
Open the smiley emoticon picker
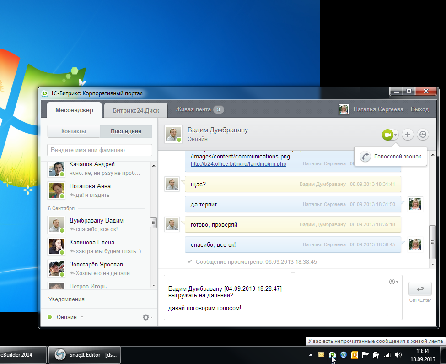click(x=394, y=282)
